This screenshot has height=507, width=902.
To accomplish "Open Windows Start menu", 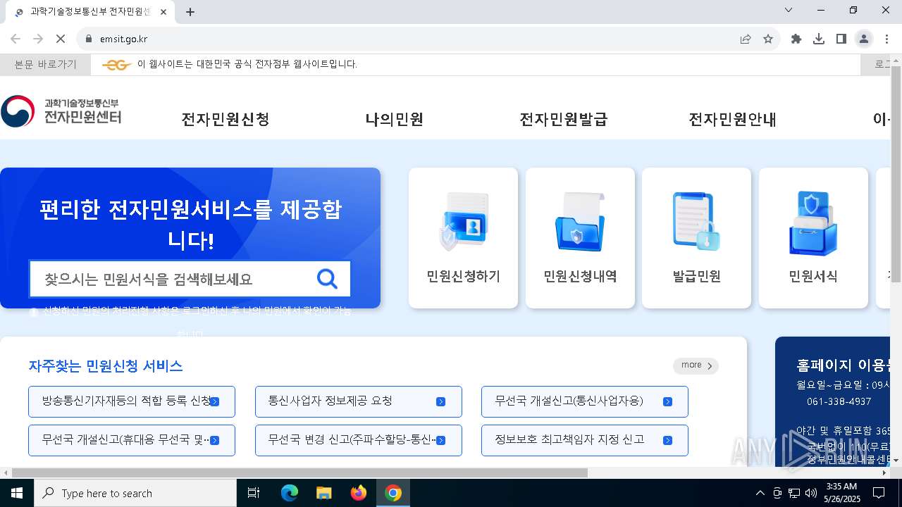I will point(17,493).
